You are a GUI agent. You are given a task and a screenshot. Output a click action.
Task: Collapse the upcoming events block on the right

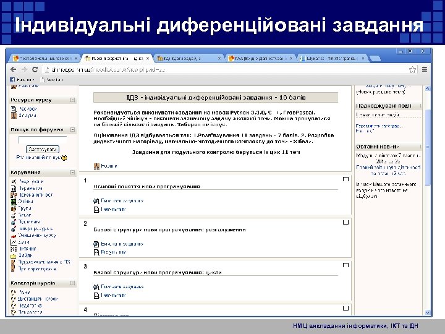click(420, 106)
